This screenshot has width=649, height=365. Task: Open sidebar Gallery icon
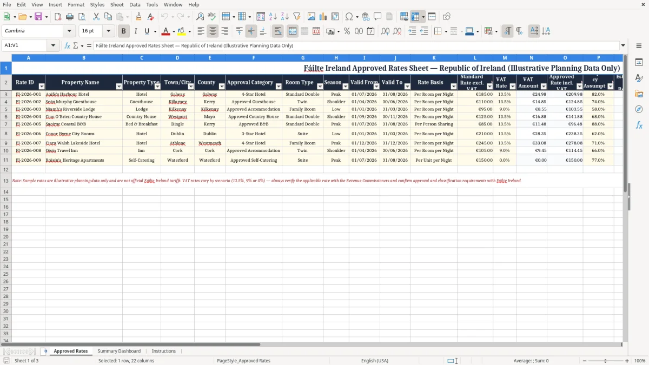(639, 94)
